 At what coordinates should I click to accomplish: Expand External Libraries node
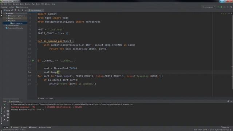pos(4,25)
